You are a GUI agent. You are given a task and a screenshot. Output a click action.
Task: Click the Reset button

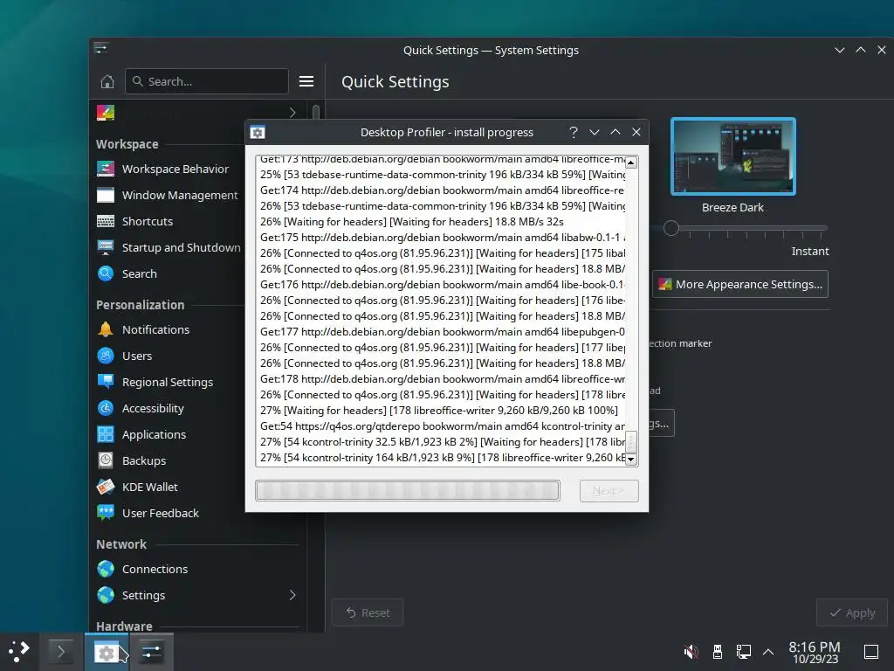point(368,612)
